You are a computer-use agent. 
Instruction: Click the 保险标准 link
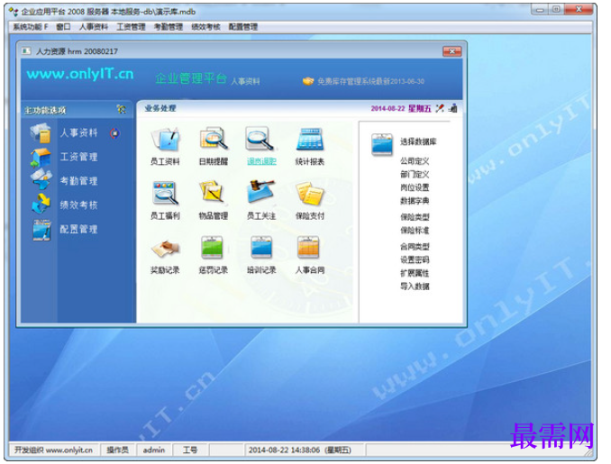point(415,231)
